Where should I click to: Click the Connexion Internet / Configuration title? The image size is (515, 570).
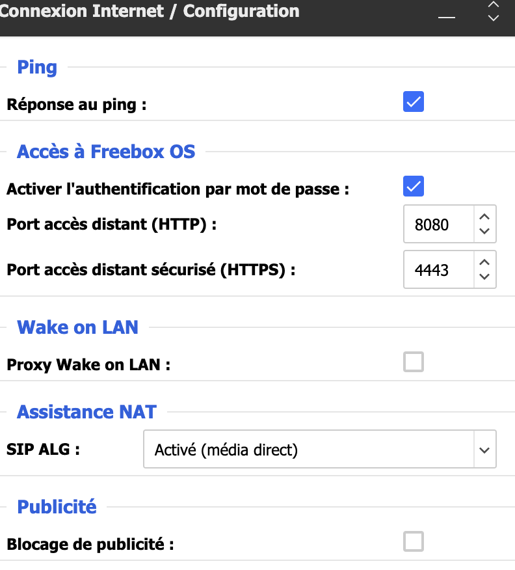click(150, 12)
